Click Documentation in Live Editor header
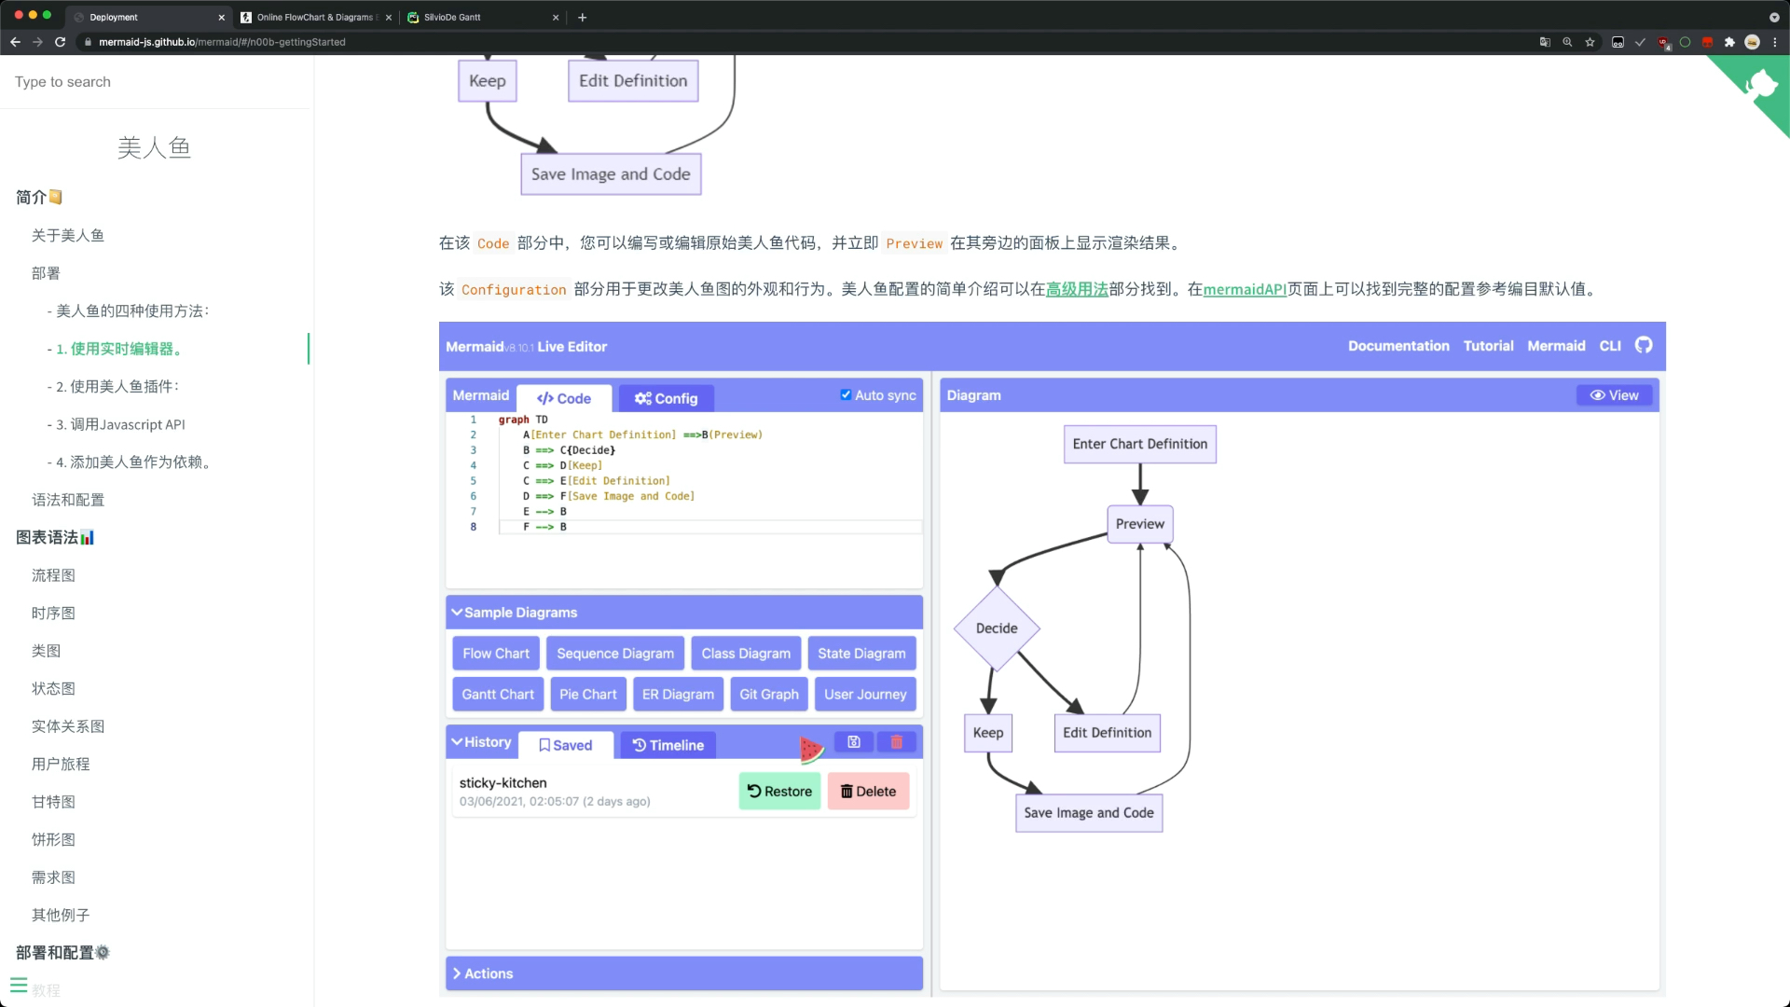 1398,346
